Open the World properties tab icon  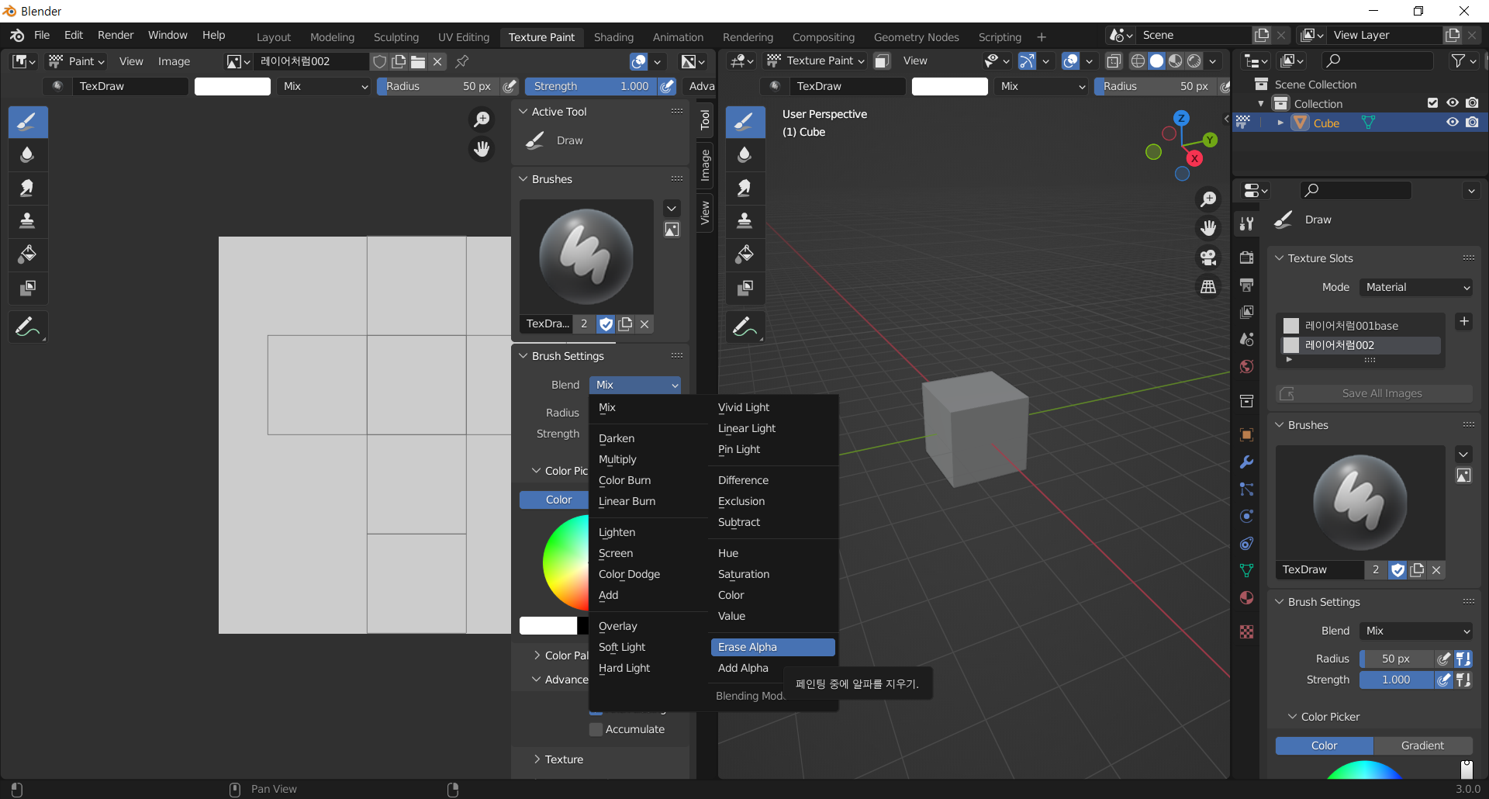point(1246,366)
